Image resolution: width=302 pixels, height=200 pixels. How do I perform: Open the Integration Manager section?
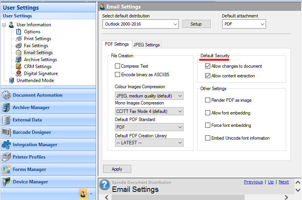point(48,145)
